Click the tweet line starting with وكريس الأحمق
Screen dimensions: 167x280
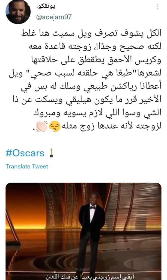(96, 60)
